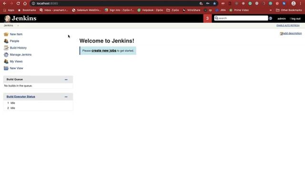This screenshot has height=172, width=305.
Task: Click the New Item box icon
Action: 6,34
